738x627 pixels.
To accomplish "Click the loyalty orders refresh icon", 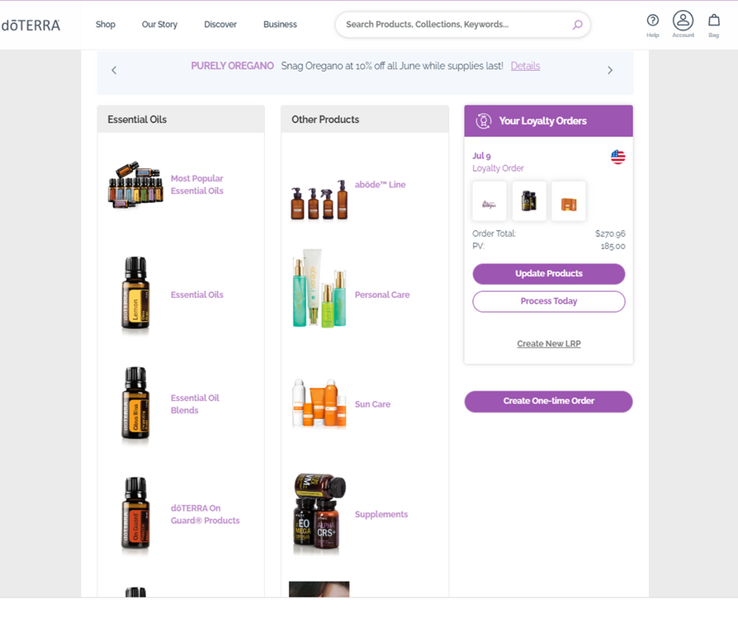I will pos(484,121).
